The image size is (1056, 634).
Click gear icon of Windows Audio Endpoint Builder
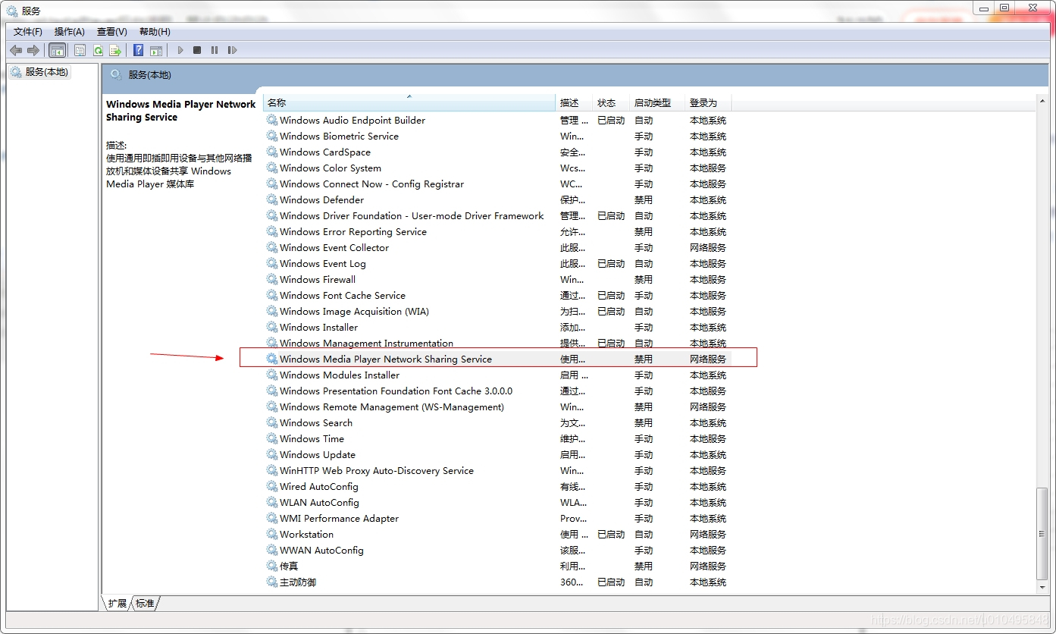pyautogui.click(x=272, y=120)
